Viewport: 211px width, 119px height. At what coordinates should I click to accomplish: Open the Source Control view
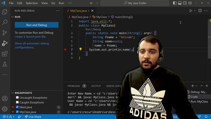coord(5,33)
